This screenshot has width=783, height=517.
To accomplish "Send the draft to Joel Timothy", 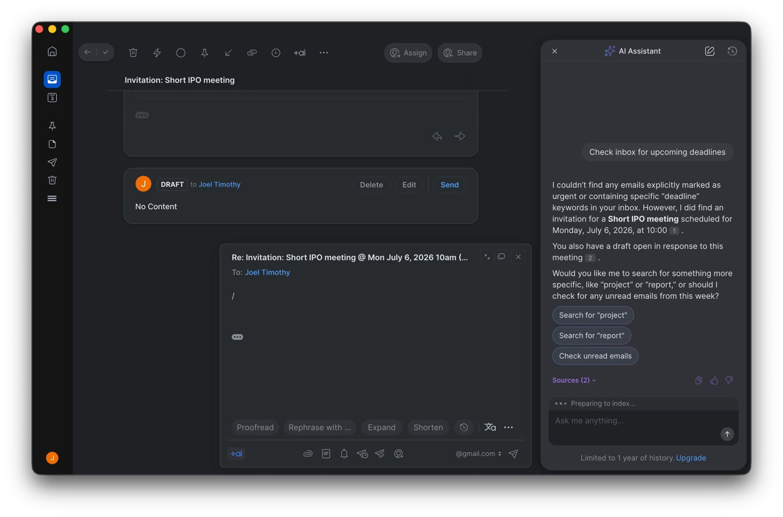I will (450, 185).
